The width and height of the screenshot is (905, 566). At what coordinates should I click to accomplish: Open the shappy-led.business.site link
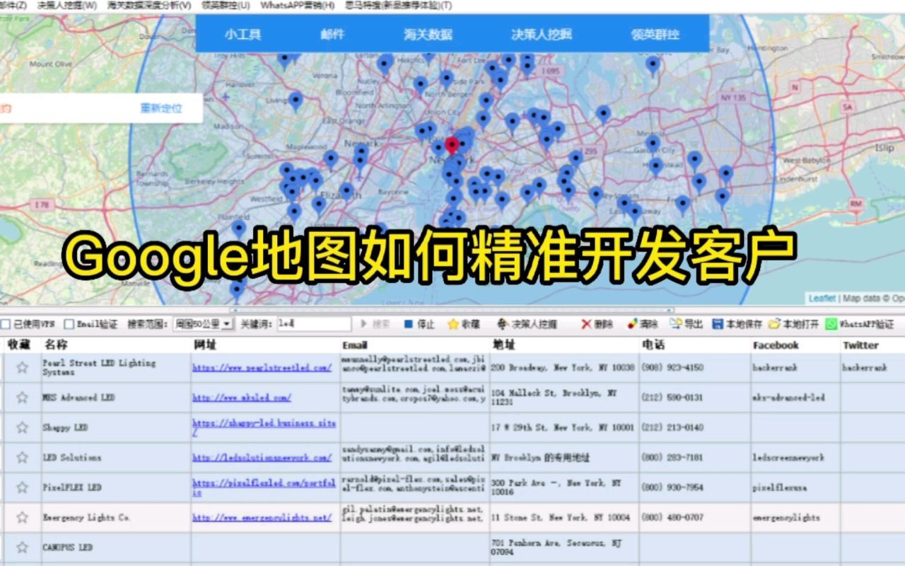(x=264, y=427)
